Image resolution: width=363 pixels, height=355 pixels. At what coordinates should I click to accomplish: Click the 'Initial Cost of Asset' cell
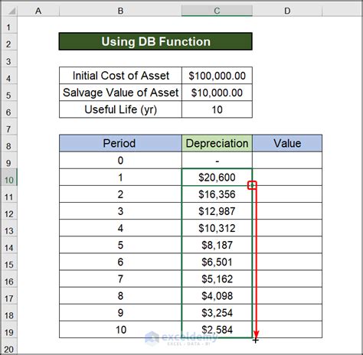pos(120,76)
